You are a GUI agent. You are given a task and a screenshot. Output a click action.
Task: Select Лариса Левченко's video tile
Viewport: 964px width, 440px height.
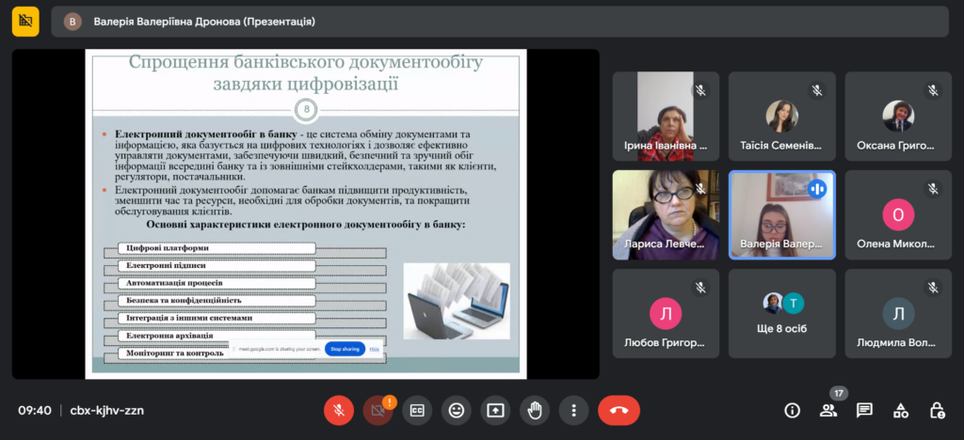tap(666, 214)
